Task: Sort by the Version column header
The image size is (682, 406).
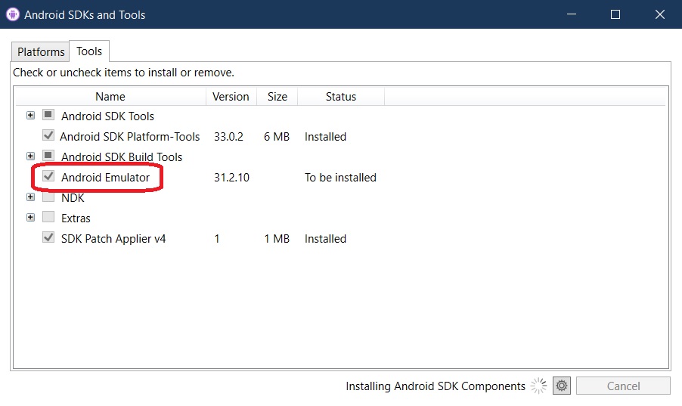Action: tap(231, 97)
